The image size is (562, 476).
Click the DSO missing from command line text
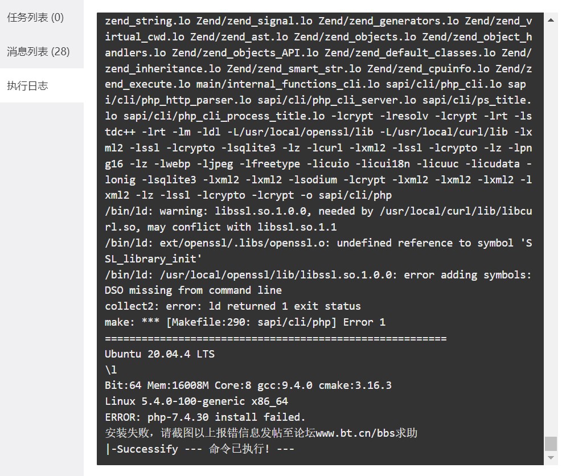(193, 290)
